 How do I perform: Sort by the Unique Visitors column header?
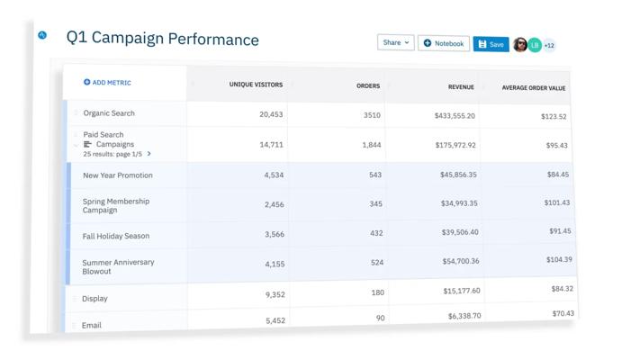[x=256, y=85]
